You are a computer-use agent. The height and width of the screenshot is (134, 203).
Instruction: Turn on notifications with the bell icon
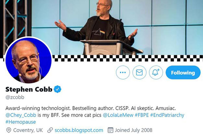(x=156, y=72)
